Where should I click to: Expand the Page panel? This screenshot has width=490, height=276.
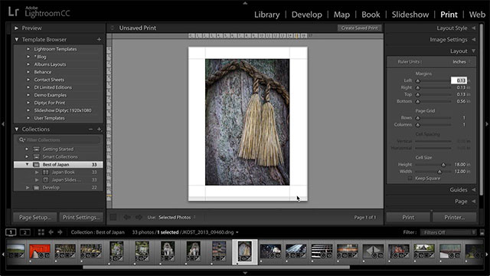[474, 202]
